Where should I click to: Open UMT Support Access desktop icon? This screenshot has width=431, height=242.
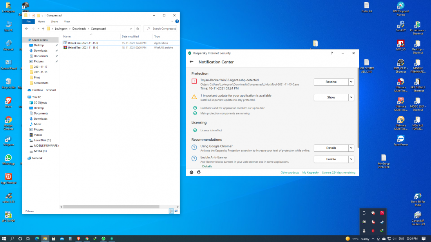point(400,9)
